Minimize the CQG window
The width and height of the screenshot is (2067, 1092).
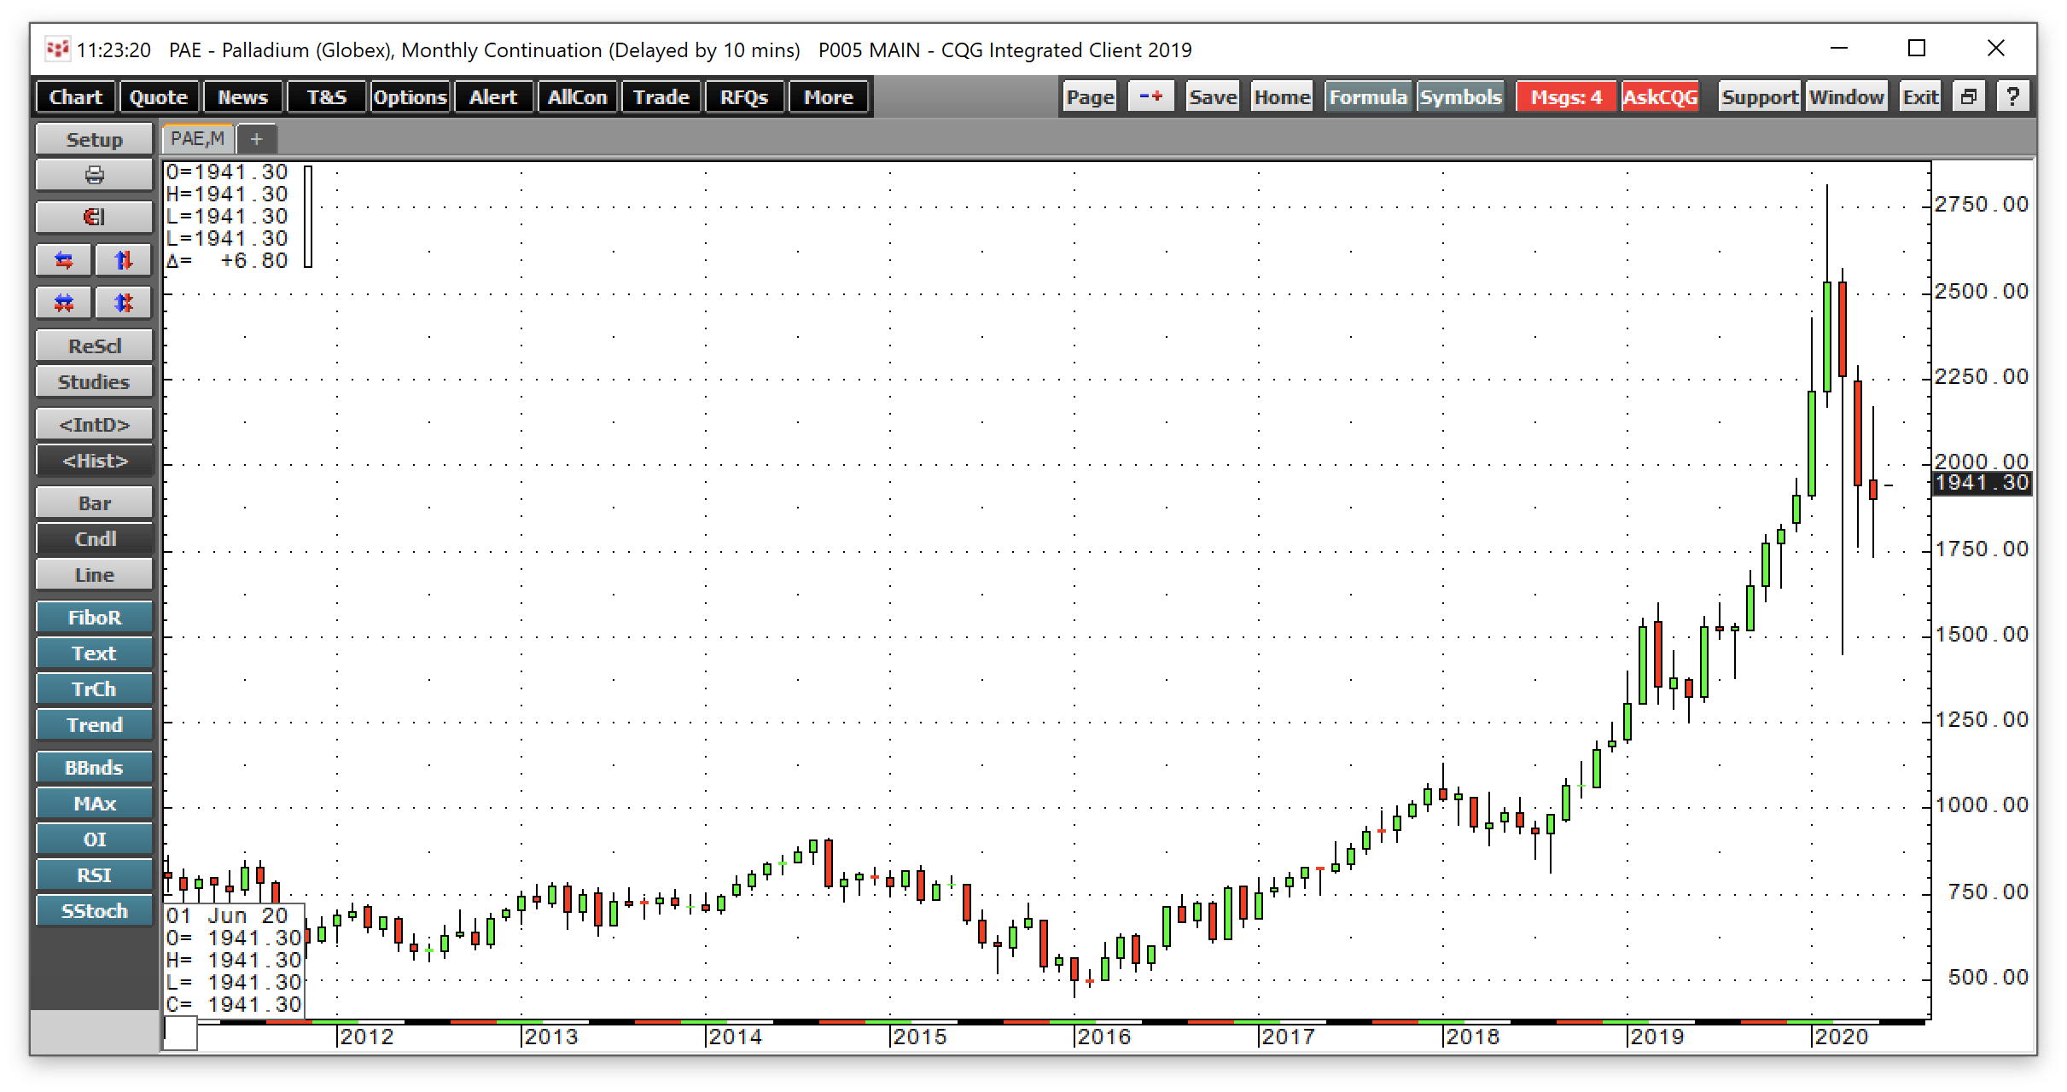pos(1839,49)
